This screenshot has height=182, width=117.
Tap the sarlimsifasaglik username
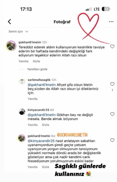coord(39,80)
